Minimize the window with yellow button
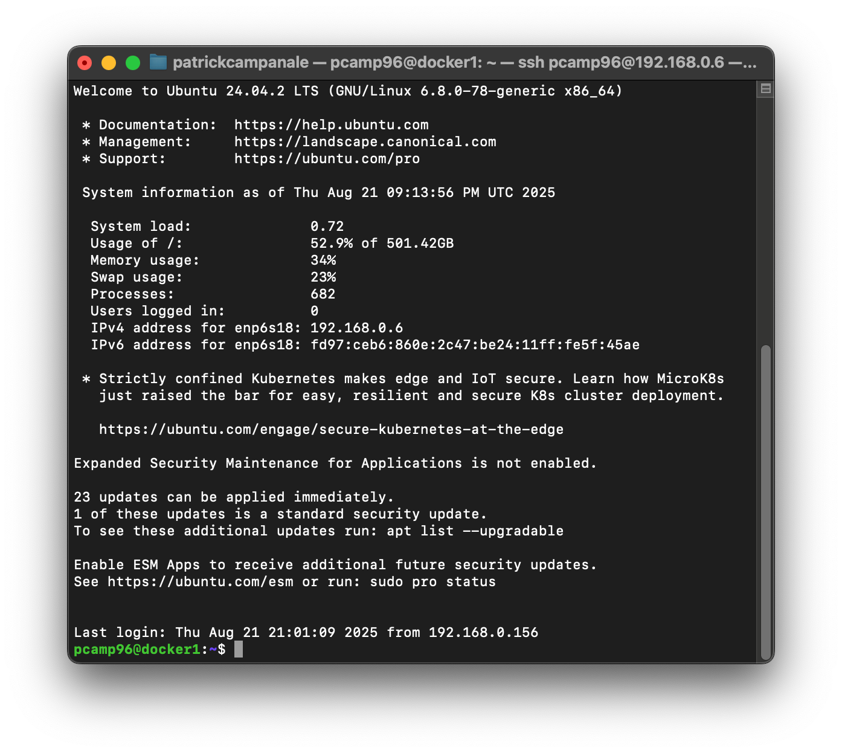 tap(109, 63)
